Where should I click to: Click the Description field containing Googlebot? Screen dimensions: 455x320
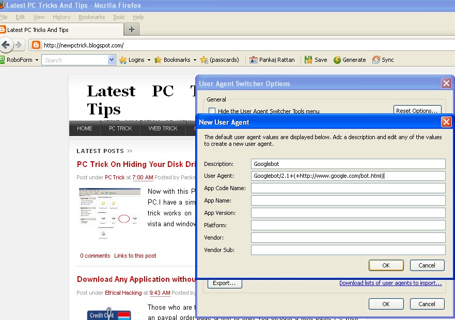coord(348,164)
